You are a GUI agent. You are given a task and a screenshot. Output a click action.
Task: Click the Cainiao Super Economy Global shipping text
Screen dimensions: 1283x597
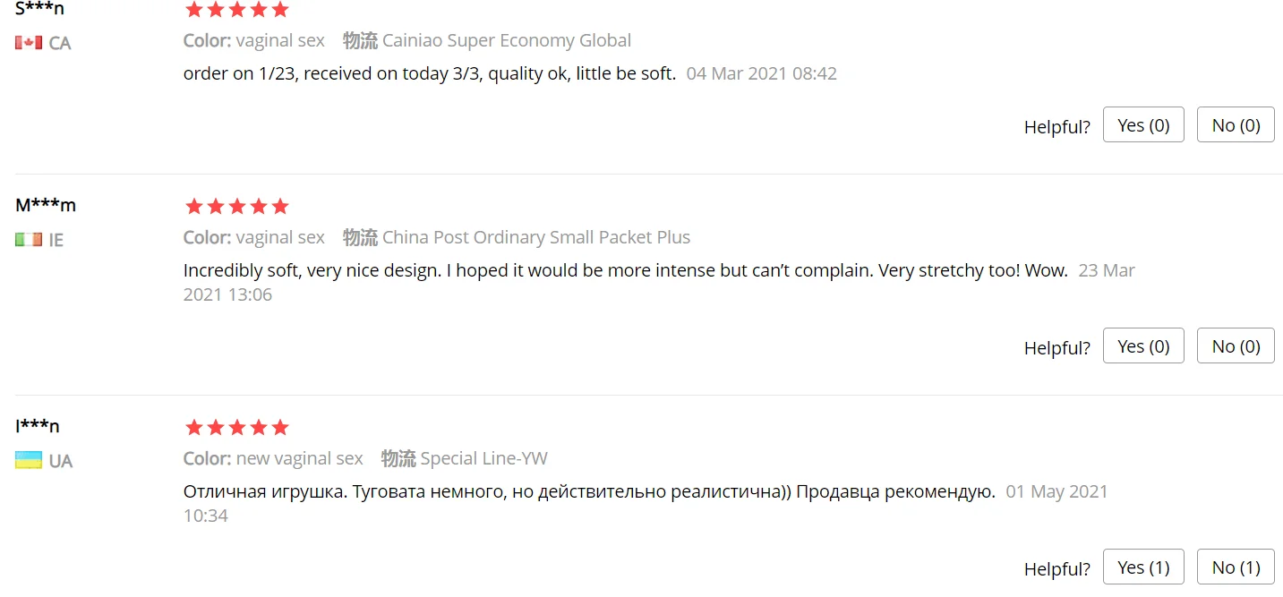(506, 40)
